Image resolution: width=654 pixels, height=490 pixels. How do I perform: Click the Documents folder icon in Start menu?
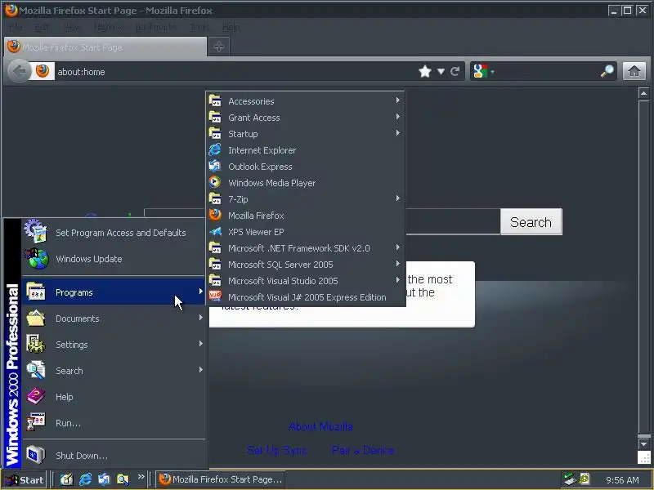[x=36, y=318]
